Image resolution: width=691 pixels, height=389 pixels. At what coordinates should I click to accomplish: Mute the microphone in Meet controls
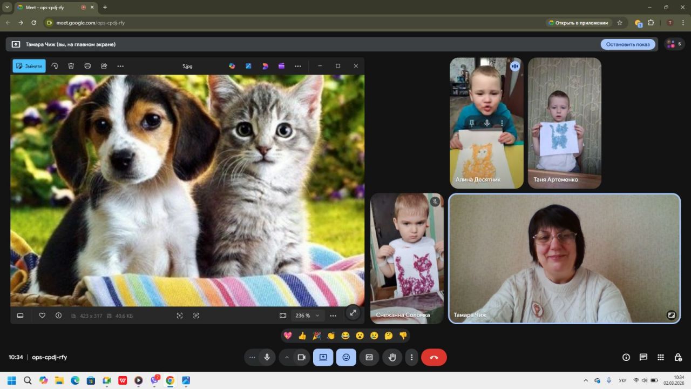point(267,357)
